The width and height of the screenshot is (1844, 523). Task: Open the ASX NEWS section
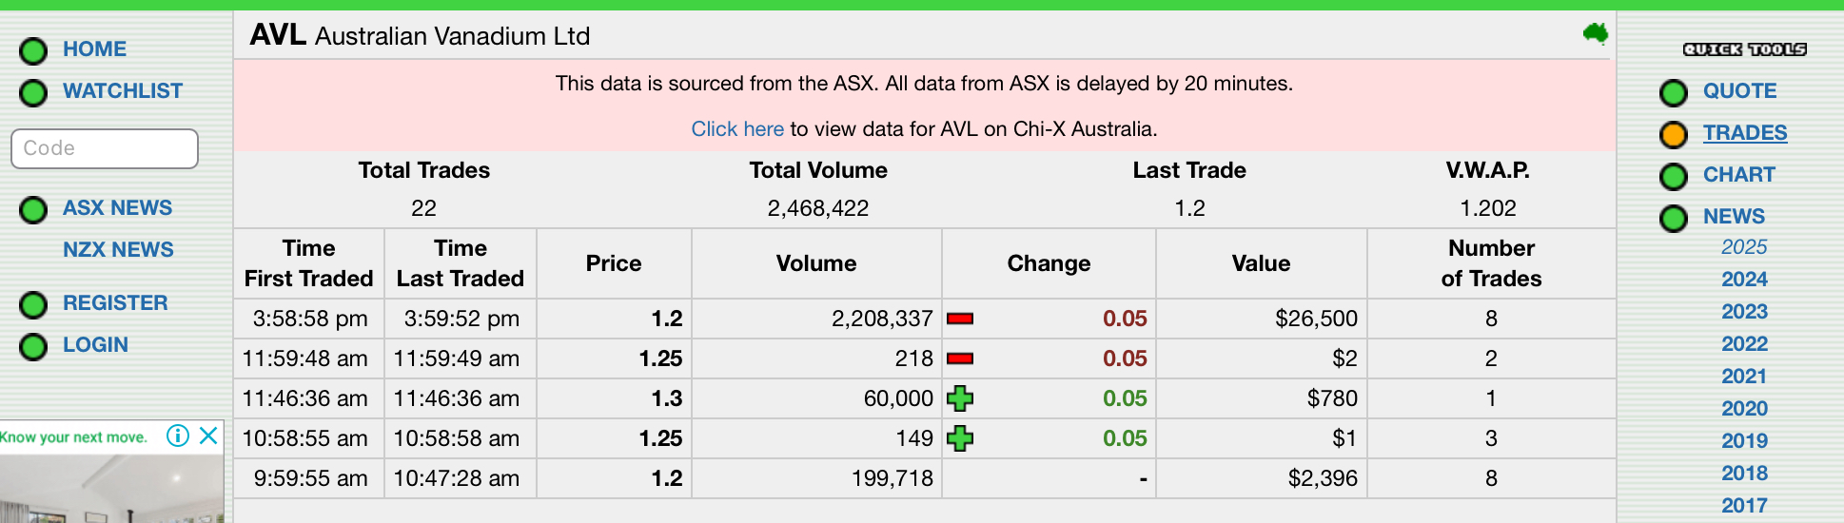tap(118, 208)
